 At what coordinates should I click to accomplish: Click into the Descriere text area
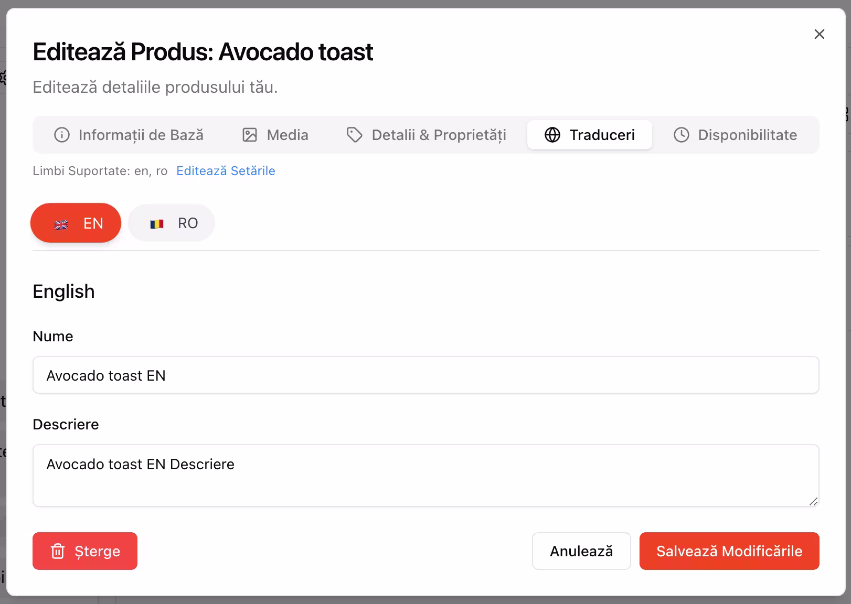(x=426, y=476)
